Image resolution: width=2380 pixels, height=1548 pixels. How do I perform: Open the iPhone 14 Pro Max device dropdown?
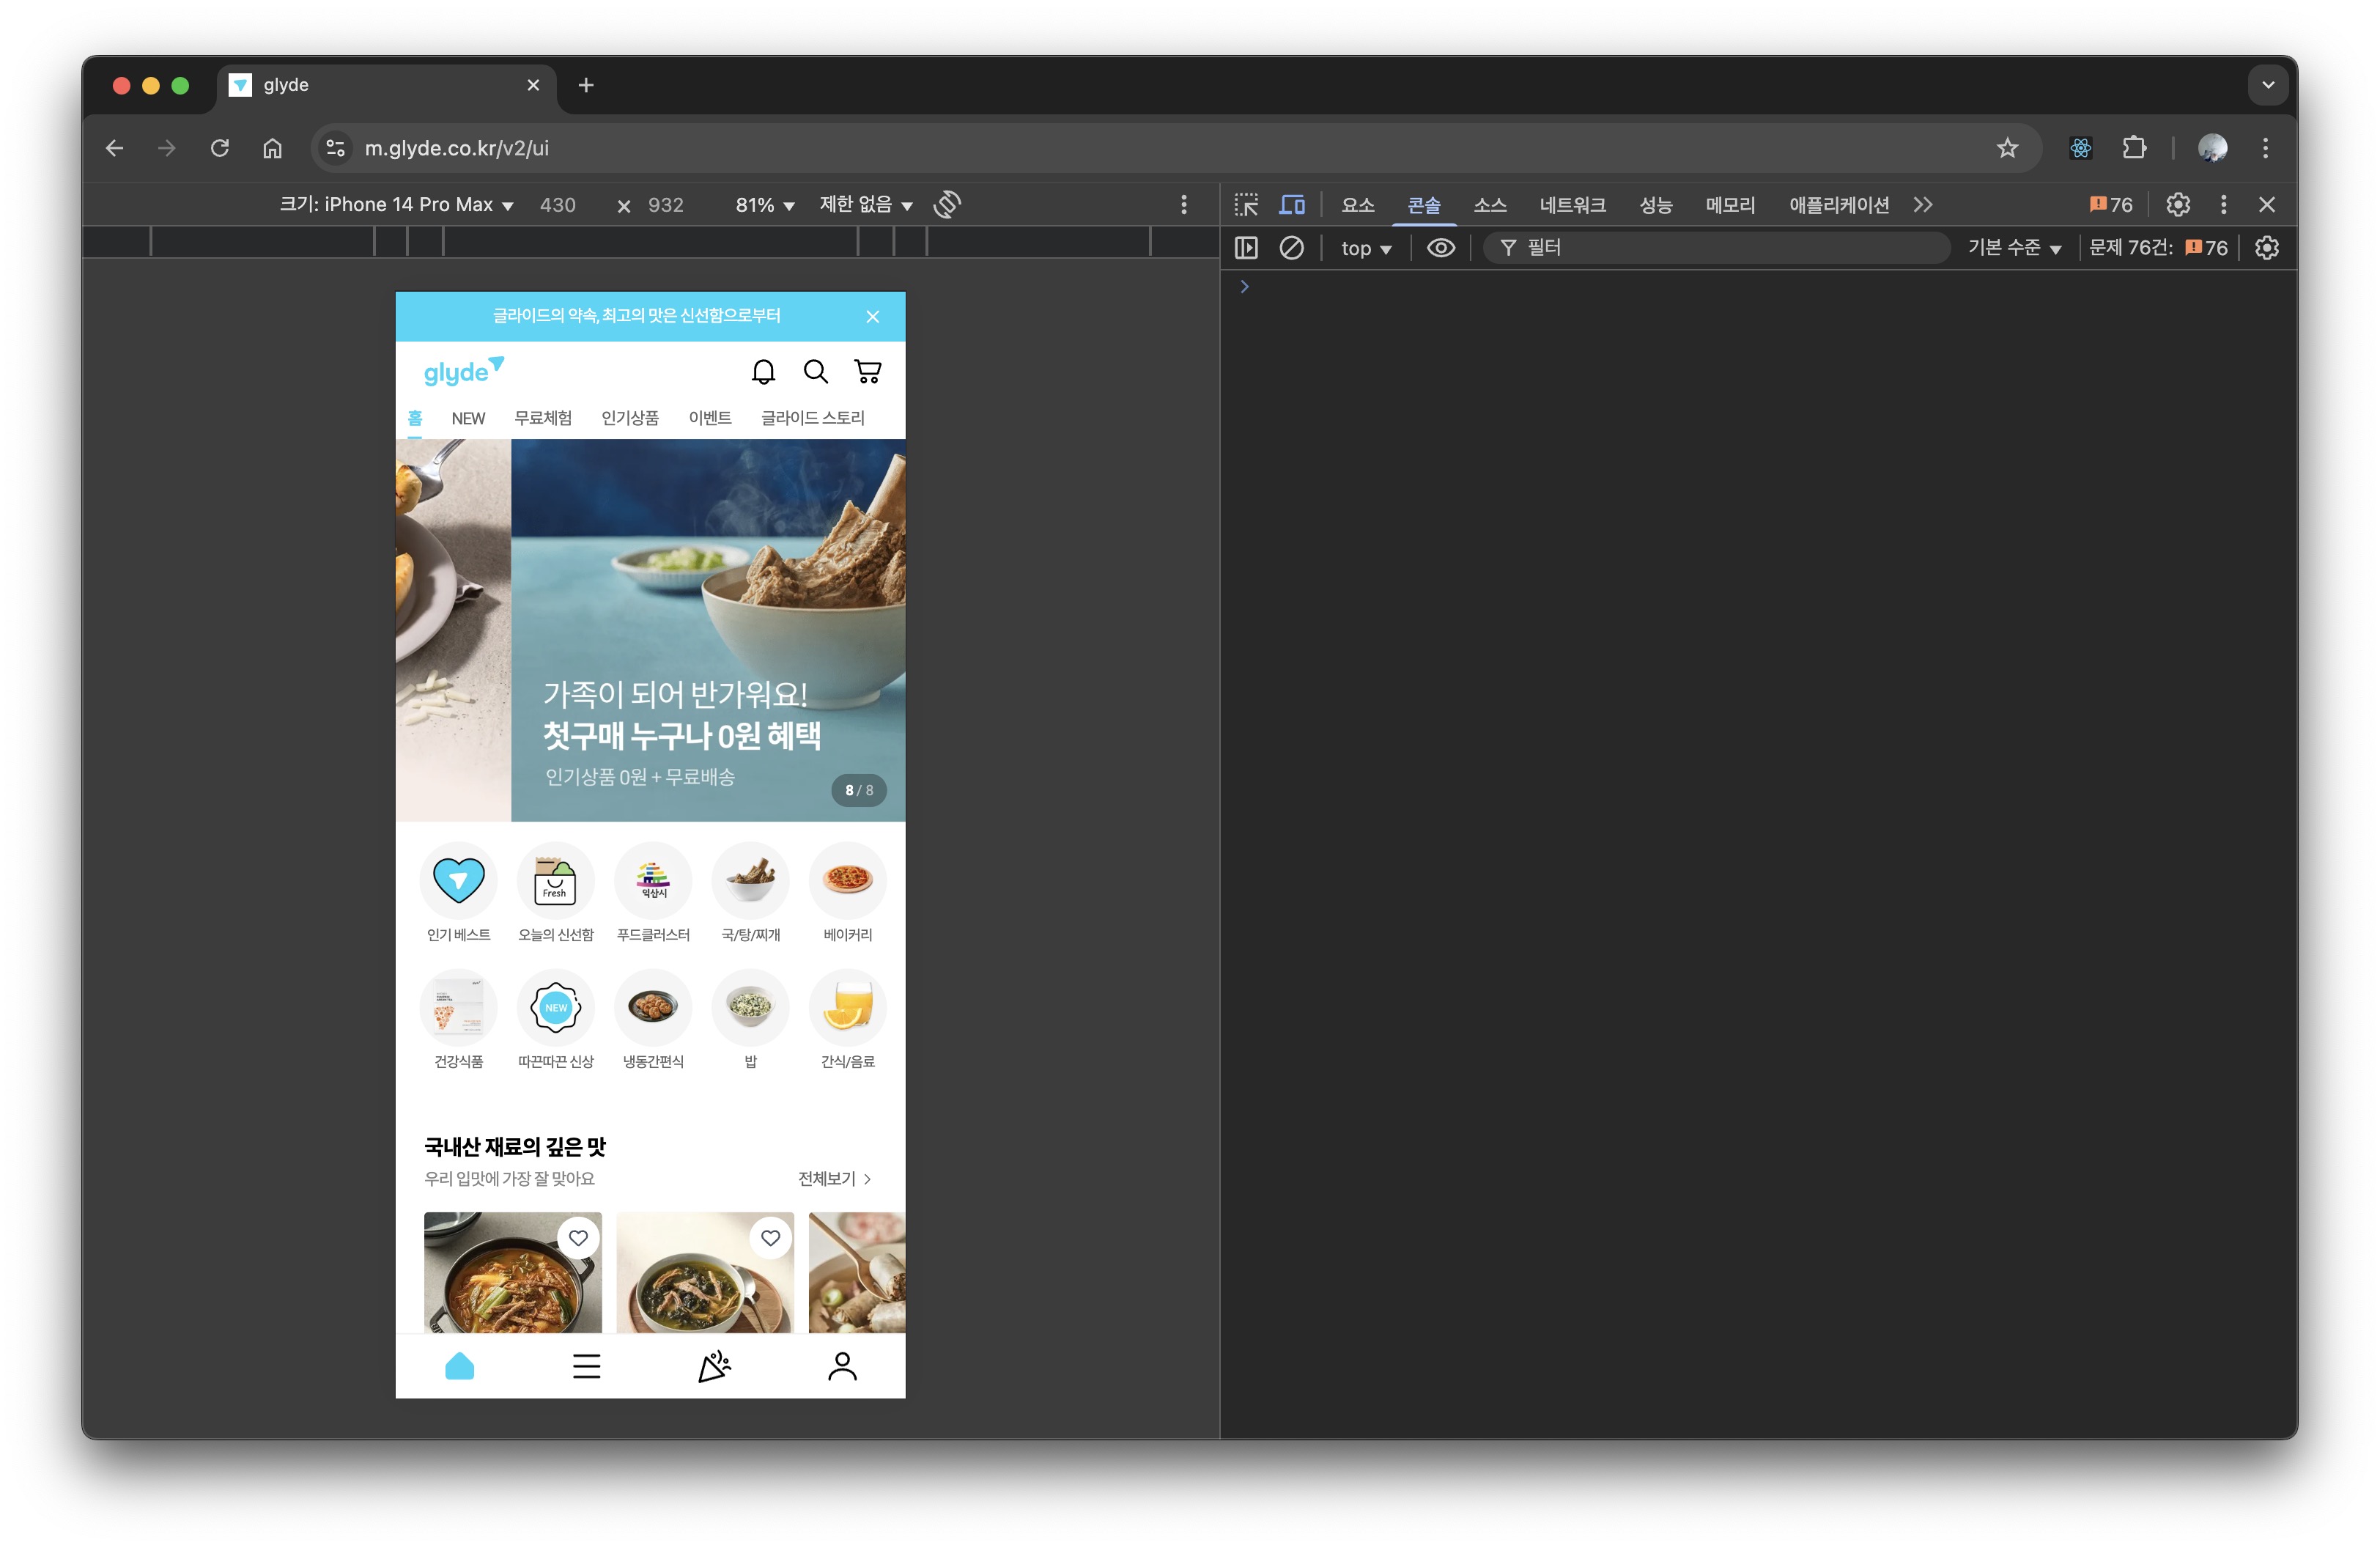397,204
